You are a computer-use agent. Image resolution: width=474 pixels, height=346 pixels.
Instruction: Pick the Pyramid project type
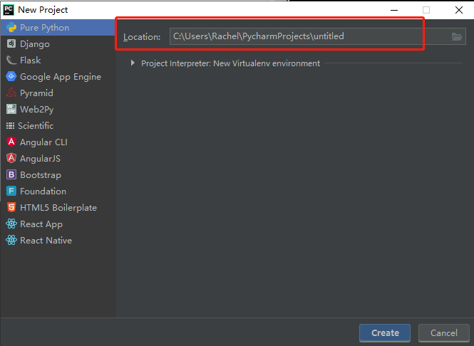click(58, 93)
